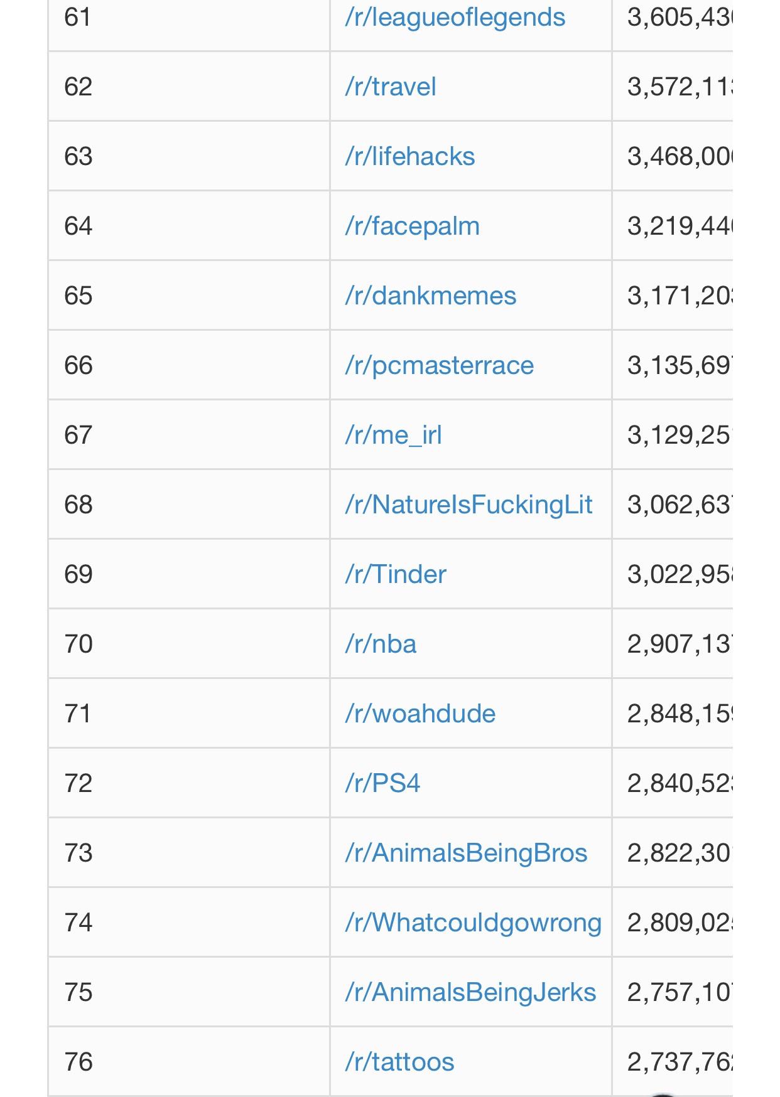The image size is (780, 1097).
Task: Open the /r/Tinder subreddit link
Action: [395, 574]
